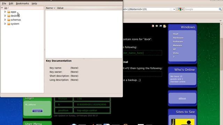The image size is (223, 125).
Task: Select the apps folder icon
Action: [x=9, y=12]
